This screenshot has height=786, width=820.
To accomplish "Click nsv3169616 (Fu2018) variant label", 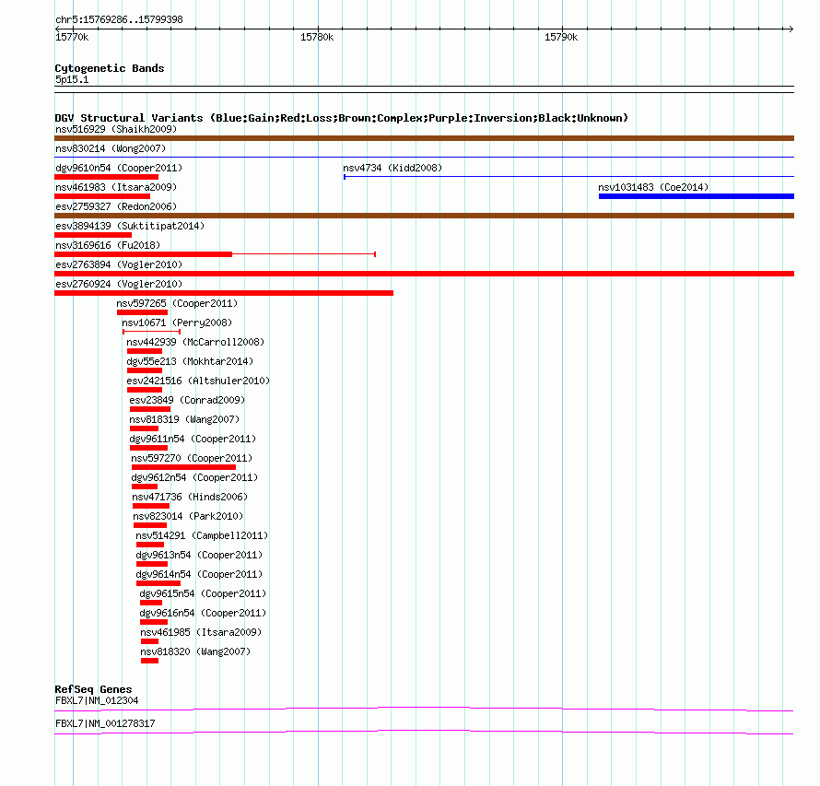I will pyautogui.click(x=108, y=245).
